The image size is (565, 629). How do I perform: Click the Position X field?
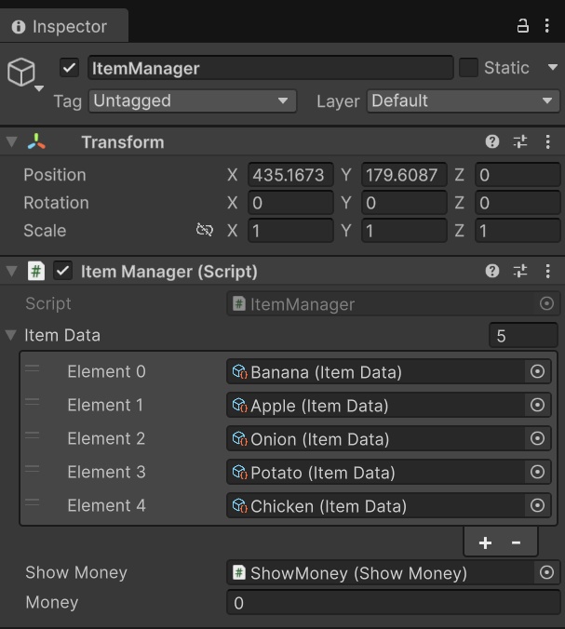[x=291, y=175]
